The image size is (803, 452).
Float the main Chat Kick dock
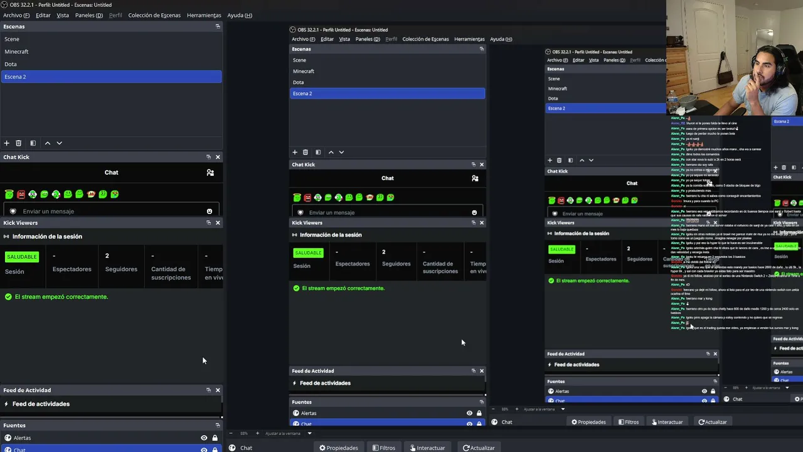tap(208, 157)
